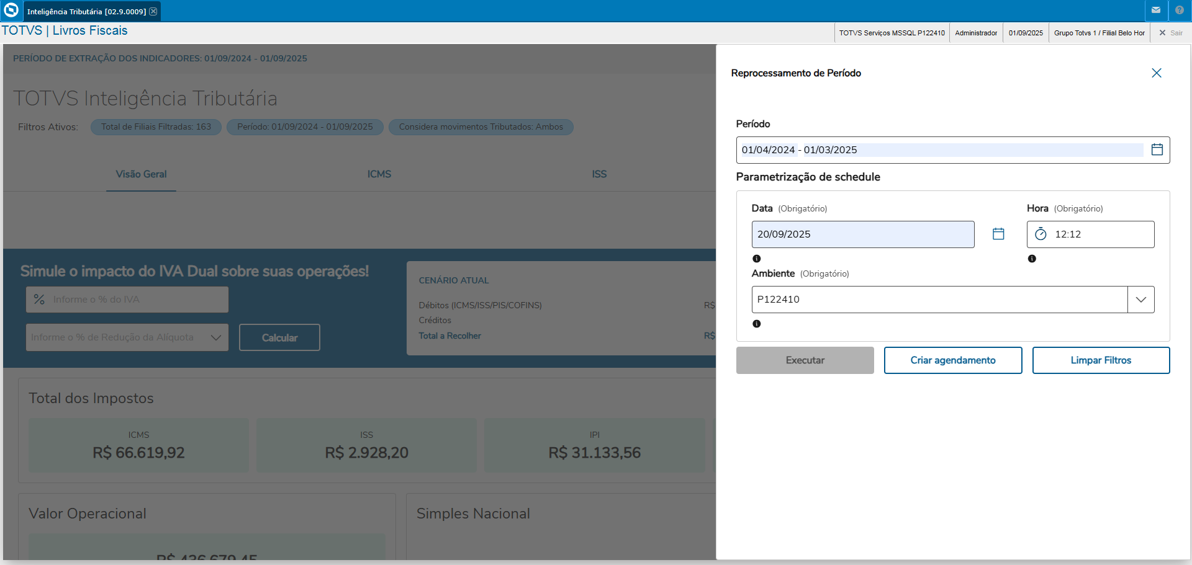
Task: Open the Período range calendar picker
Action: [1157, 149]
